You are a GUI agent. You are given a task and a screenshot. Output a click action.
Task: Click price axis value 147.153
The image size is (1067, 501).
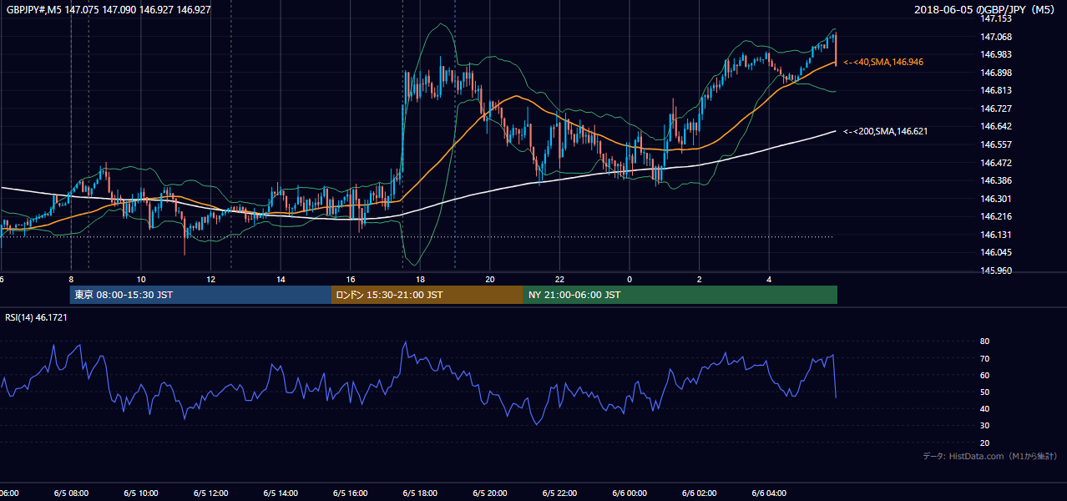997,18
